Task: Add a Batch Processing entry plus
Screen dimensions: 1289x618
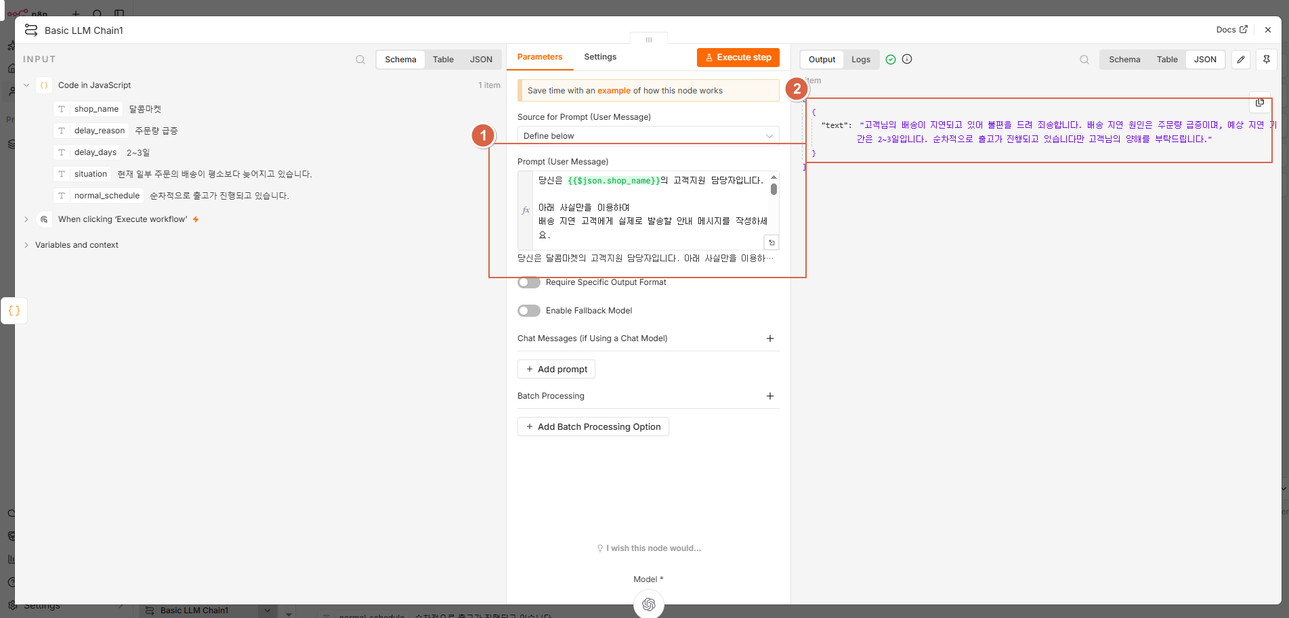Action: click(x=770, y=396)
